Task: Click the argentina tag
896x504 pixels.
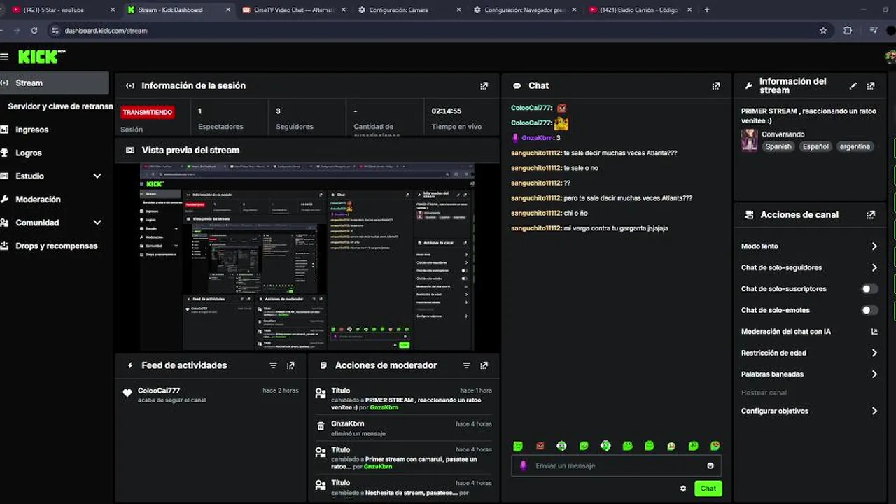Action: [x=855, y=147]
